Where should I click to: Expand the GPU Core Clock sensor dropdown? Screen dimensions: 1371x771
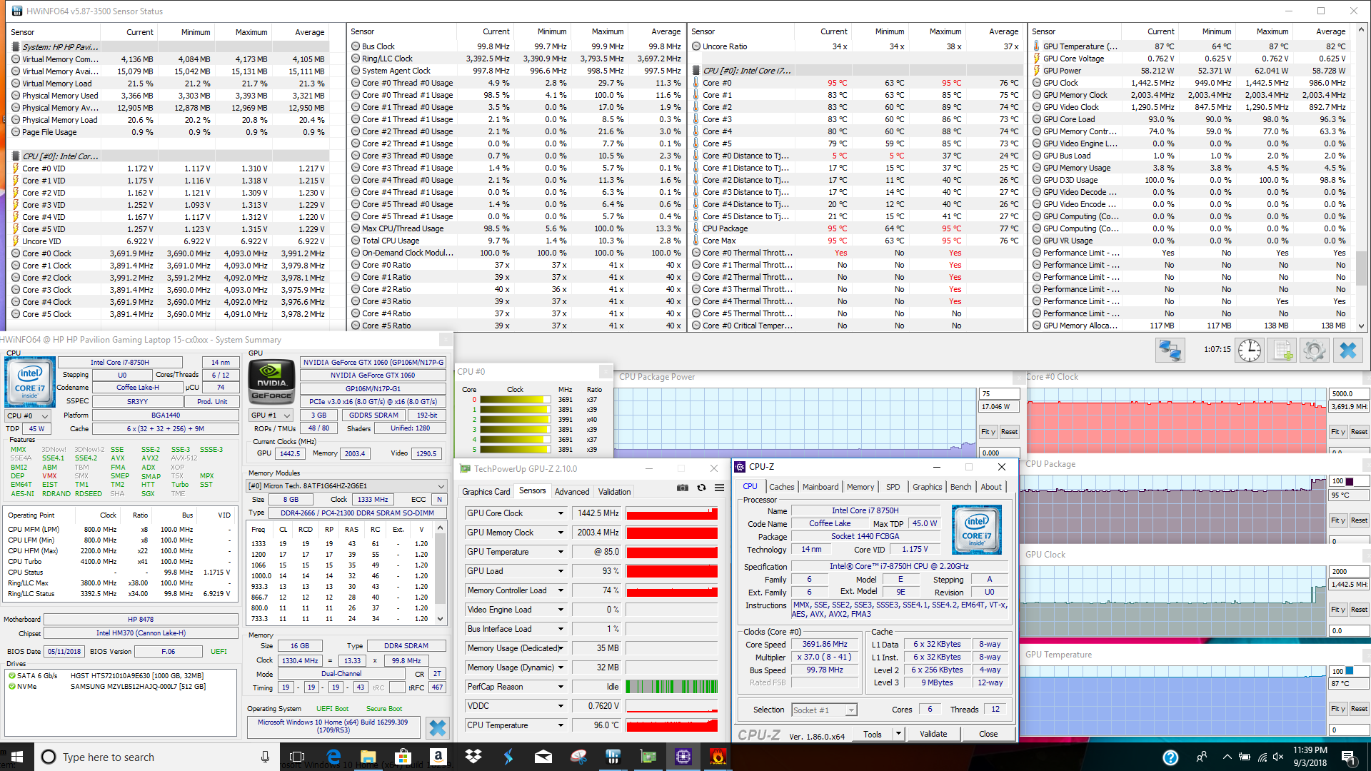561,513
